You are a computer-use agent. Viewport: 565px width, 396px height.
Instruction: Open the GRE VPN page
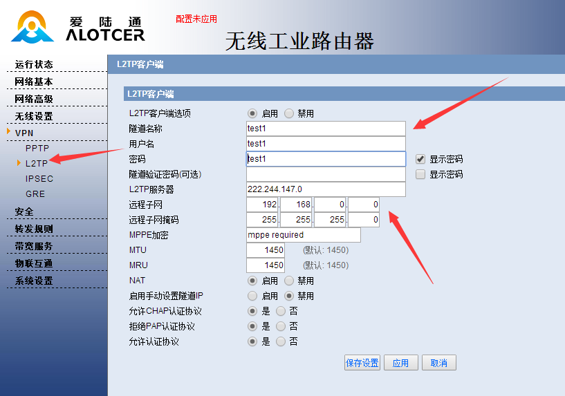coord(35,194)
